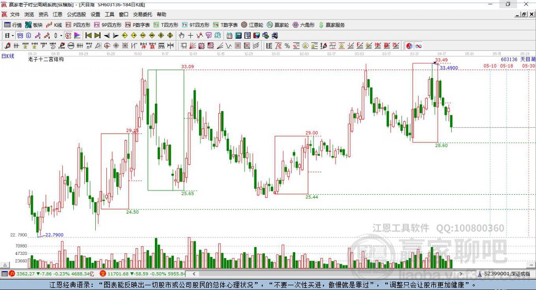The height and width of the screenshot is (290, 536).
Task: Click the truck icon in second toolbar
Action: [x=274, y=36]
